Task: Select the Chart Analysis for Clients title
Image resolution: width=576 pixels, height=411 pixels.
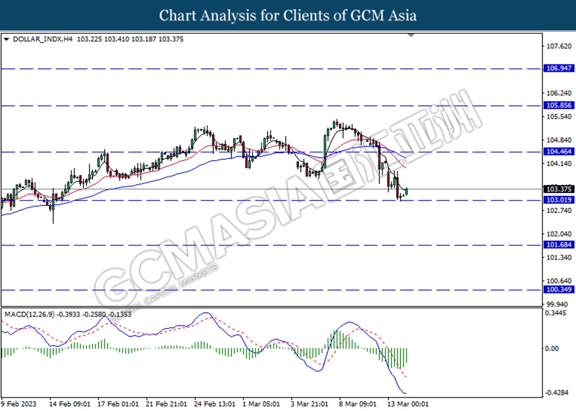Action: [288, 15]
